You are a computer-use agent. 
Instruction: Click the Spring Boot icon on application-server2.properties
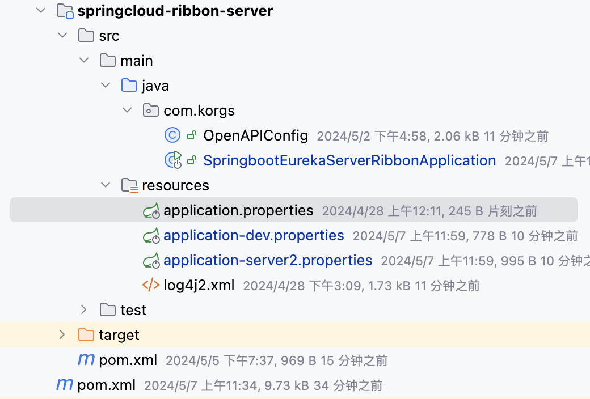tap(151, 260)
